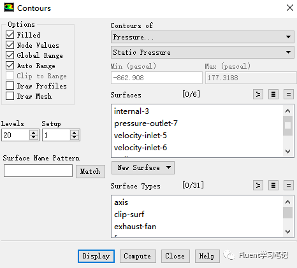297x268 pixels.
Task: Click the Surface Name Pattern text field
Action: click(38, 171)
